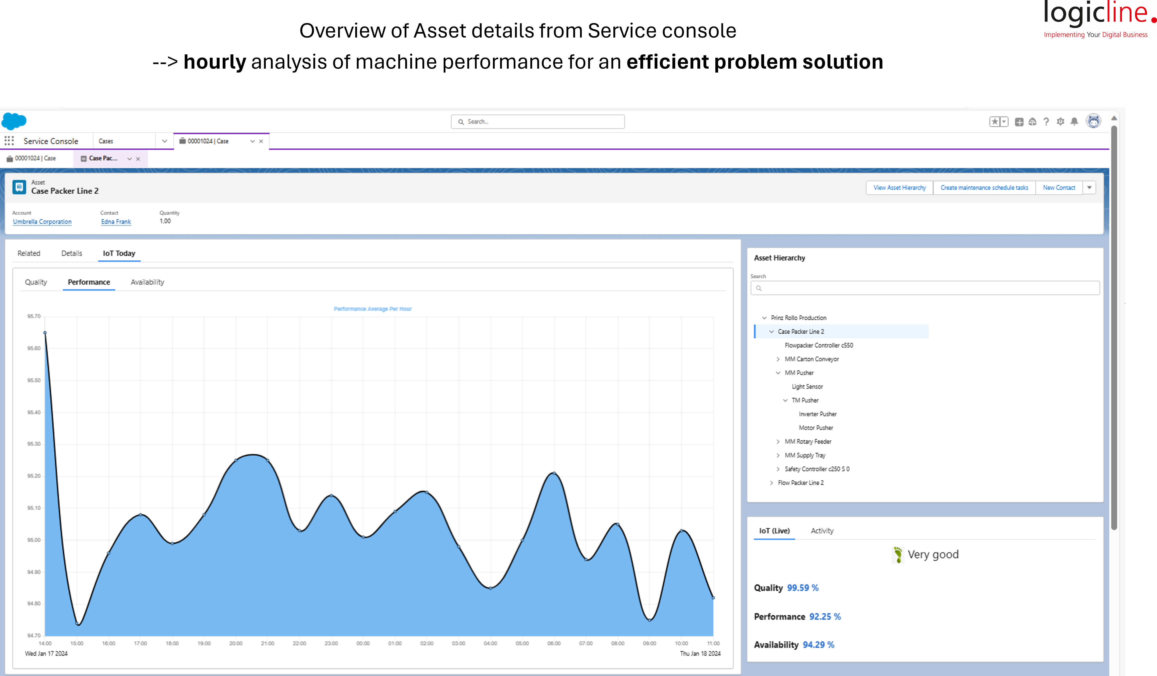Image resolution: width=1157 pixels, height=676 pixels.
Task: Open the App Launcher grid icon
Action: pyautogui.click(x=9, y=141)
